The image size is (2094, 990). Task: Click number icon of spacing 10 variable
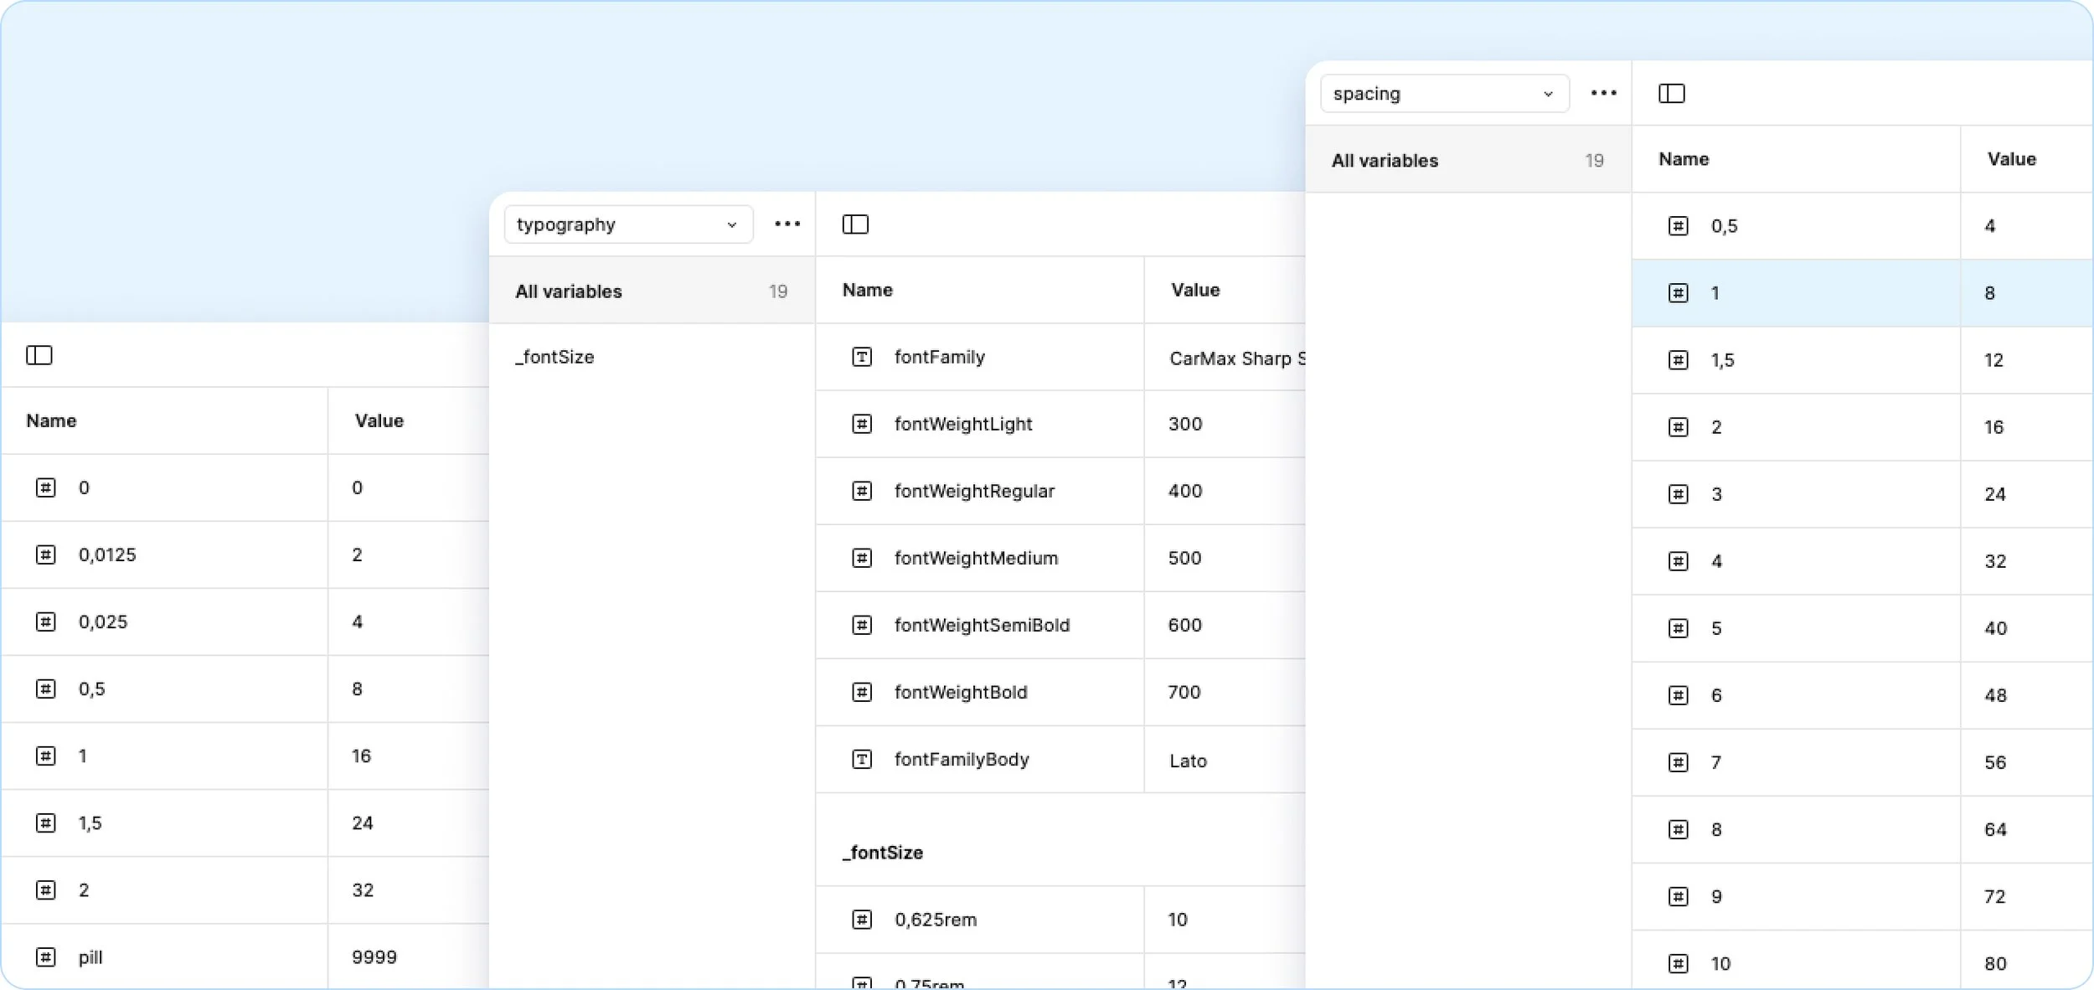1678,963
